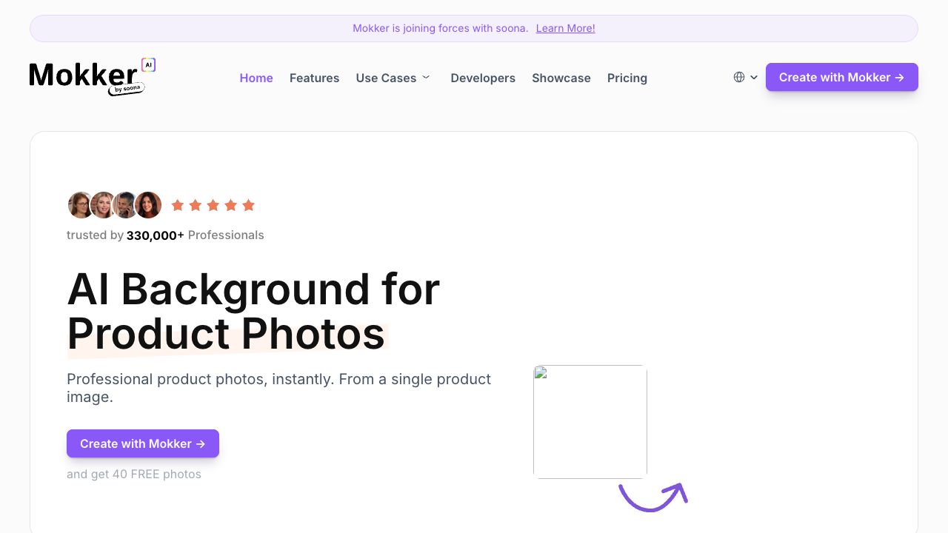Expand the Use Cases dropdown menu

[x=393, y=78]
